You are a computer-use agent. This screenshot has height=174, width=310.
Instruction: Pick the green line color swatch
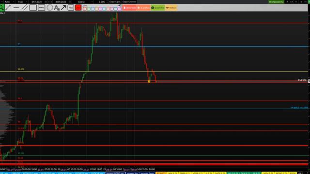coord(89,9)
